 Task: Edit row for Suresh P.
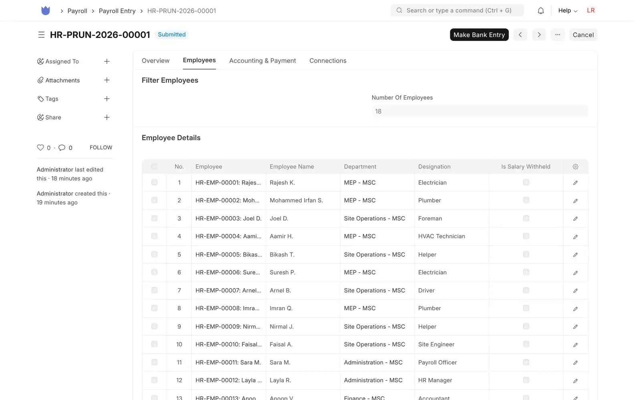click(x=575, y=273)
